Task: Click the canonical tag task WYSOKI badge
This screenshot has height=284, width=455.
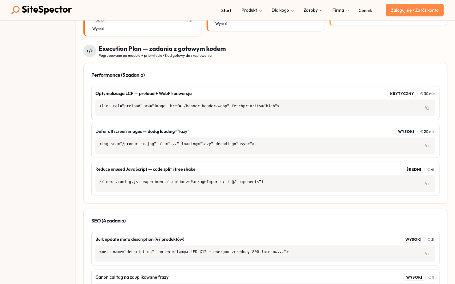Action: click(x=414, y=277)
